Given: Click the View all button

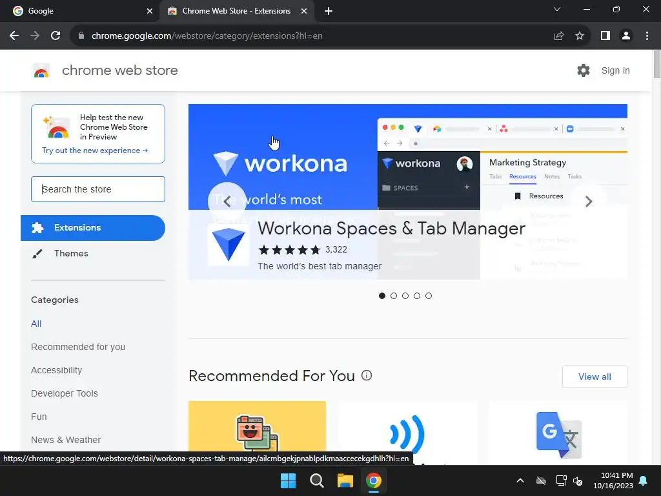Looking at the screenshot, I should point(595,377).
